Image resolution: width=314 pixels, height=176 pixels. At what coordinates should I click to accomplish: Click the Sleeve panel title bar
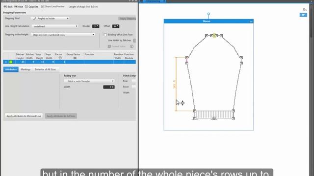pos(209,21)
